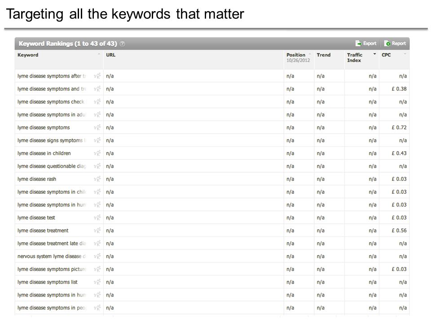Sort by Keyword column arrow
The height and width of the screenshot is (323, 431).
click(x=99, y=54)
